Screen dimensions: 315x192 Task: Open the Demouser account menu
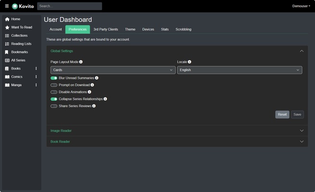coord(301,6)
